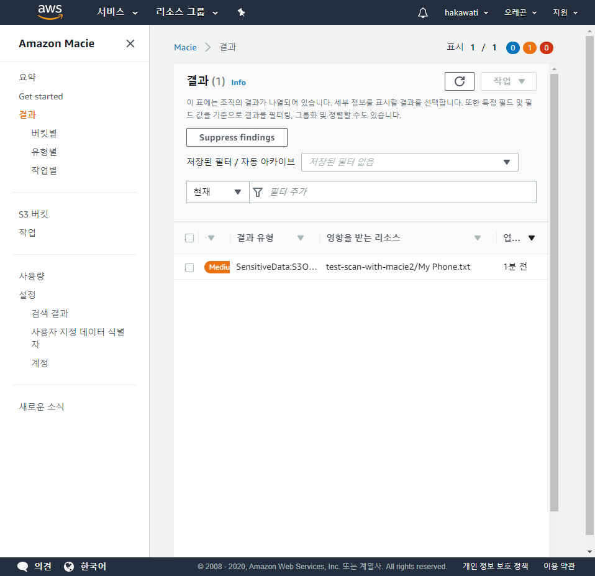
Task: Open 작업별 findings view
Action: tap(44, 170)
